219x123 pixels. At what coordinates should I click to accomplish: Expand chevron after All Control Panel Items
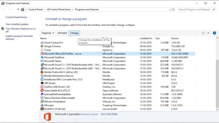click(73, 10)
